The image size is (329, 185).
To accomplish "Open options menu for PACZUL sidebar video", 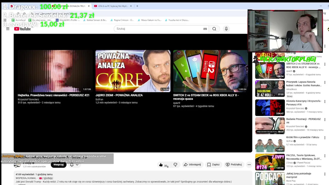I will (325, 156).
